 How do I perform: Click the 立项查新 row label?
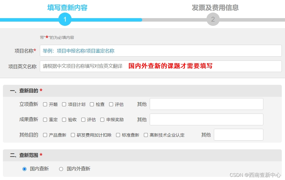pos(29,104)
